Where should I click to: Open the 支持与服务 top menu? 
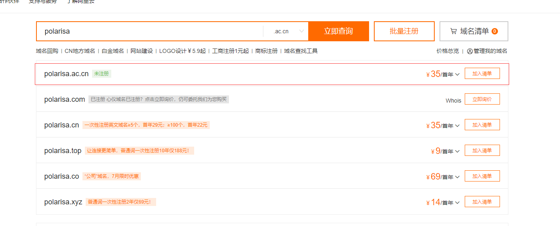42,2
